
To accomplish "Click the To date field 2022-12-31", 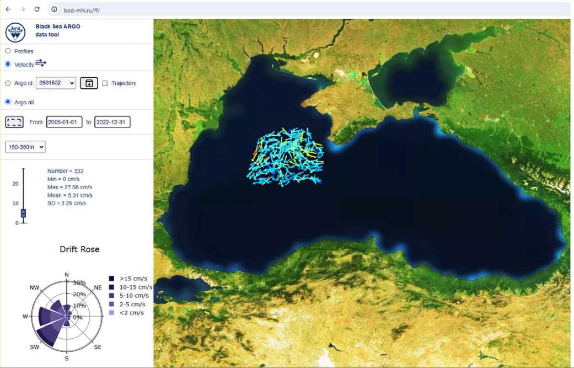I will coord(112,122).
